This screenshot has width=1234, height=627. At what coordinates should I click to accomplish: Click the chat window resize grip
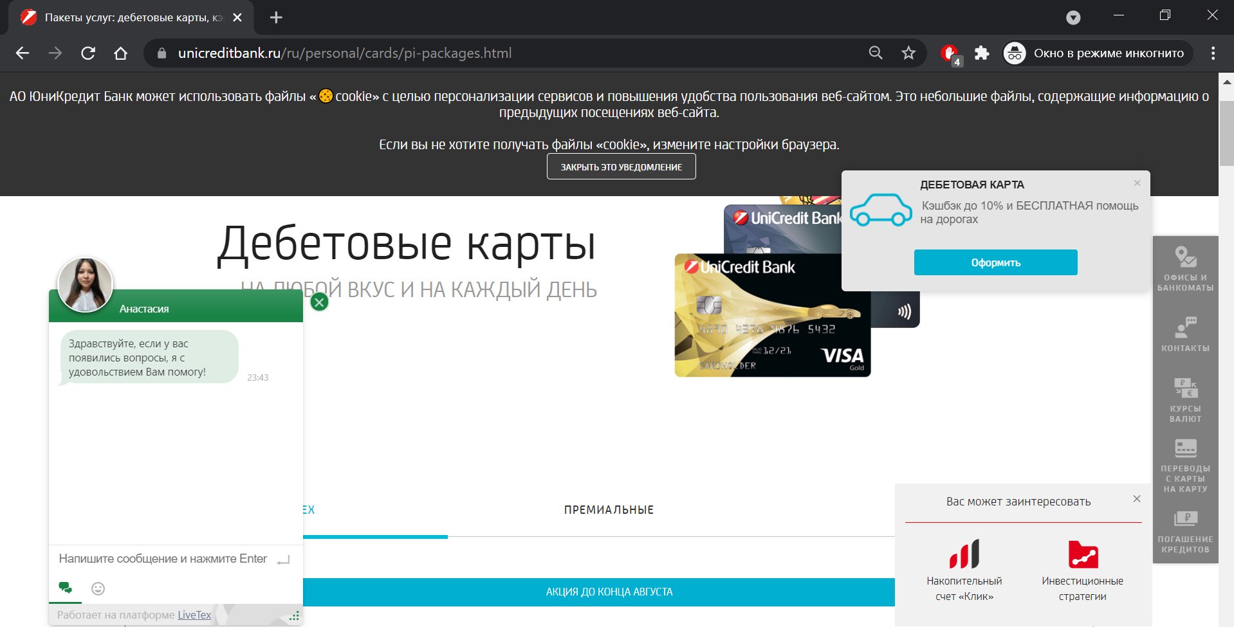294,616
